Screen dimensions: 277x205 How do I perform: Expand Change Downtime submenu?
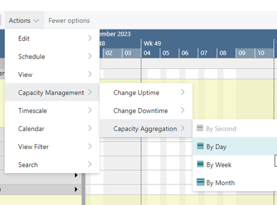(146, 110)
